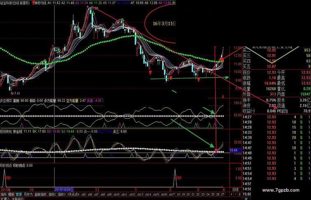Select the zb9 indicator tab
Image resolution: width=311 pixels, height=200 pixels.
109,194
